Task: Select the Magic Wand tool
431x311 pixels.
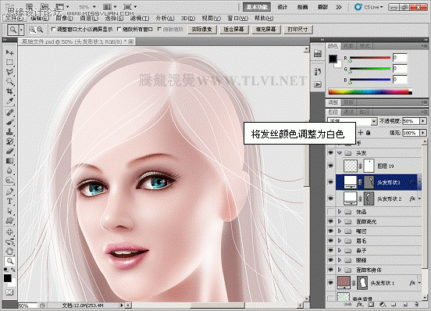Action: 9,81
